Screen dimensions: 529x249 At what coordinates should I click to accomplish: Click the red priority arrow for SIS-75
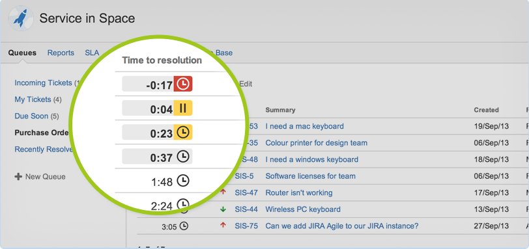tap(223, 226)
